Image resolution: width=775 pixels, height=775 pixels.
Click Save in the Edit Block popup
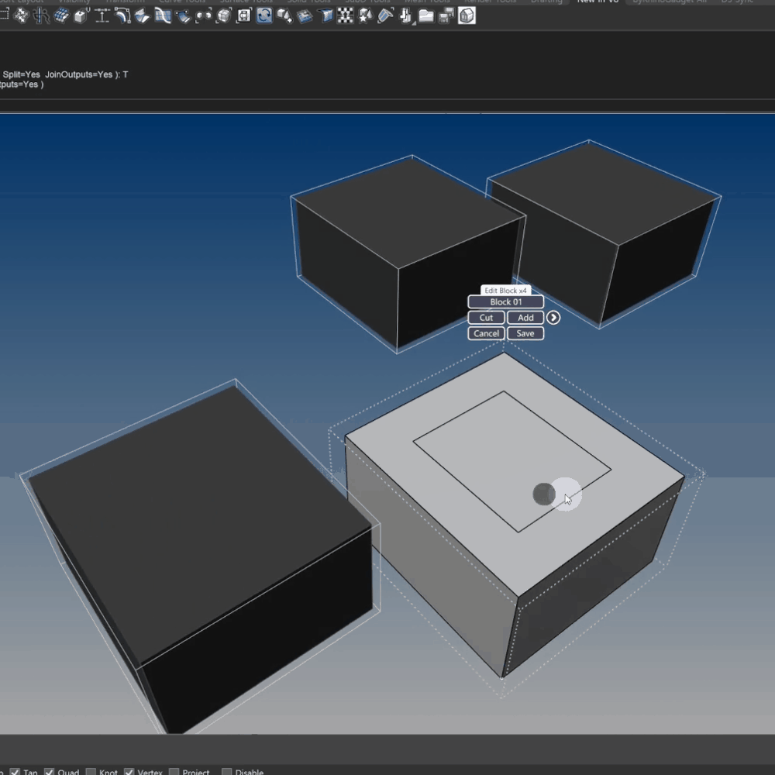pos(525,333)
